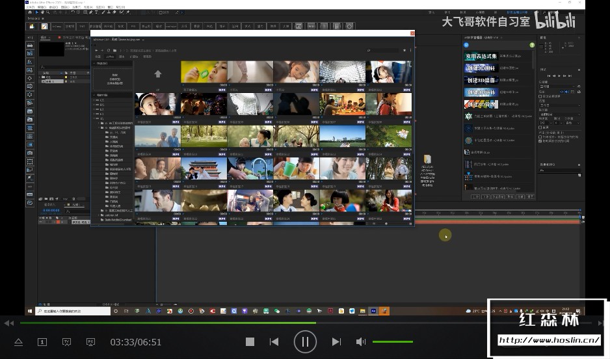
Task: Skip to the next video track
Action: click(x=336, y=341)
